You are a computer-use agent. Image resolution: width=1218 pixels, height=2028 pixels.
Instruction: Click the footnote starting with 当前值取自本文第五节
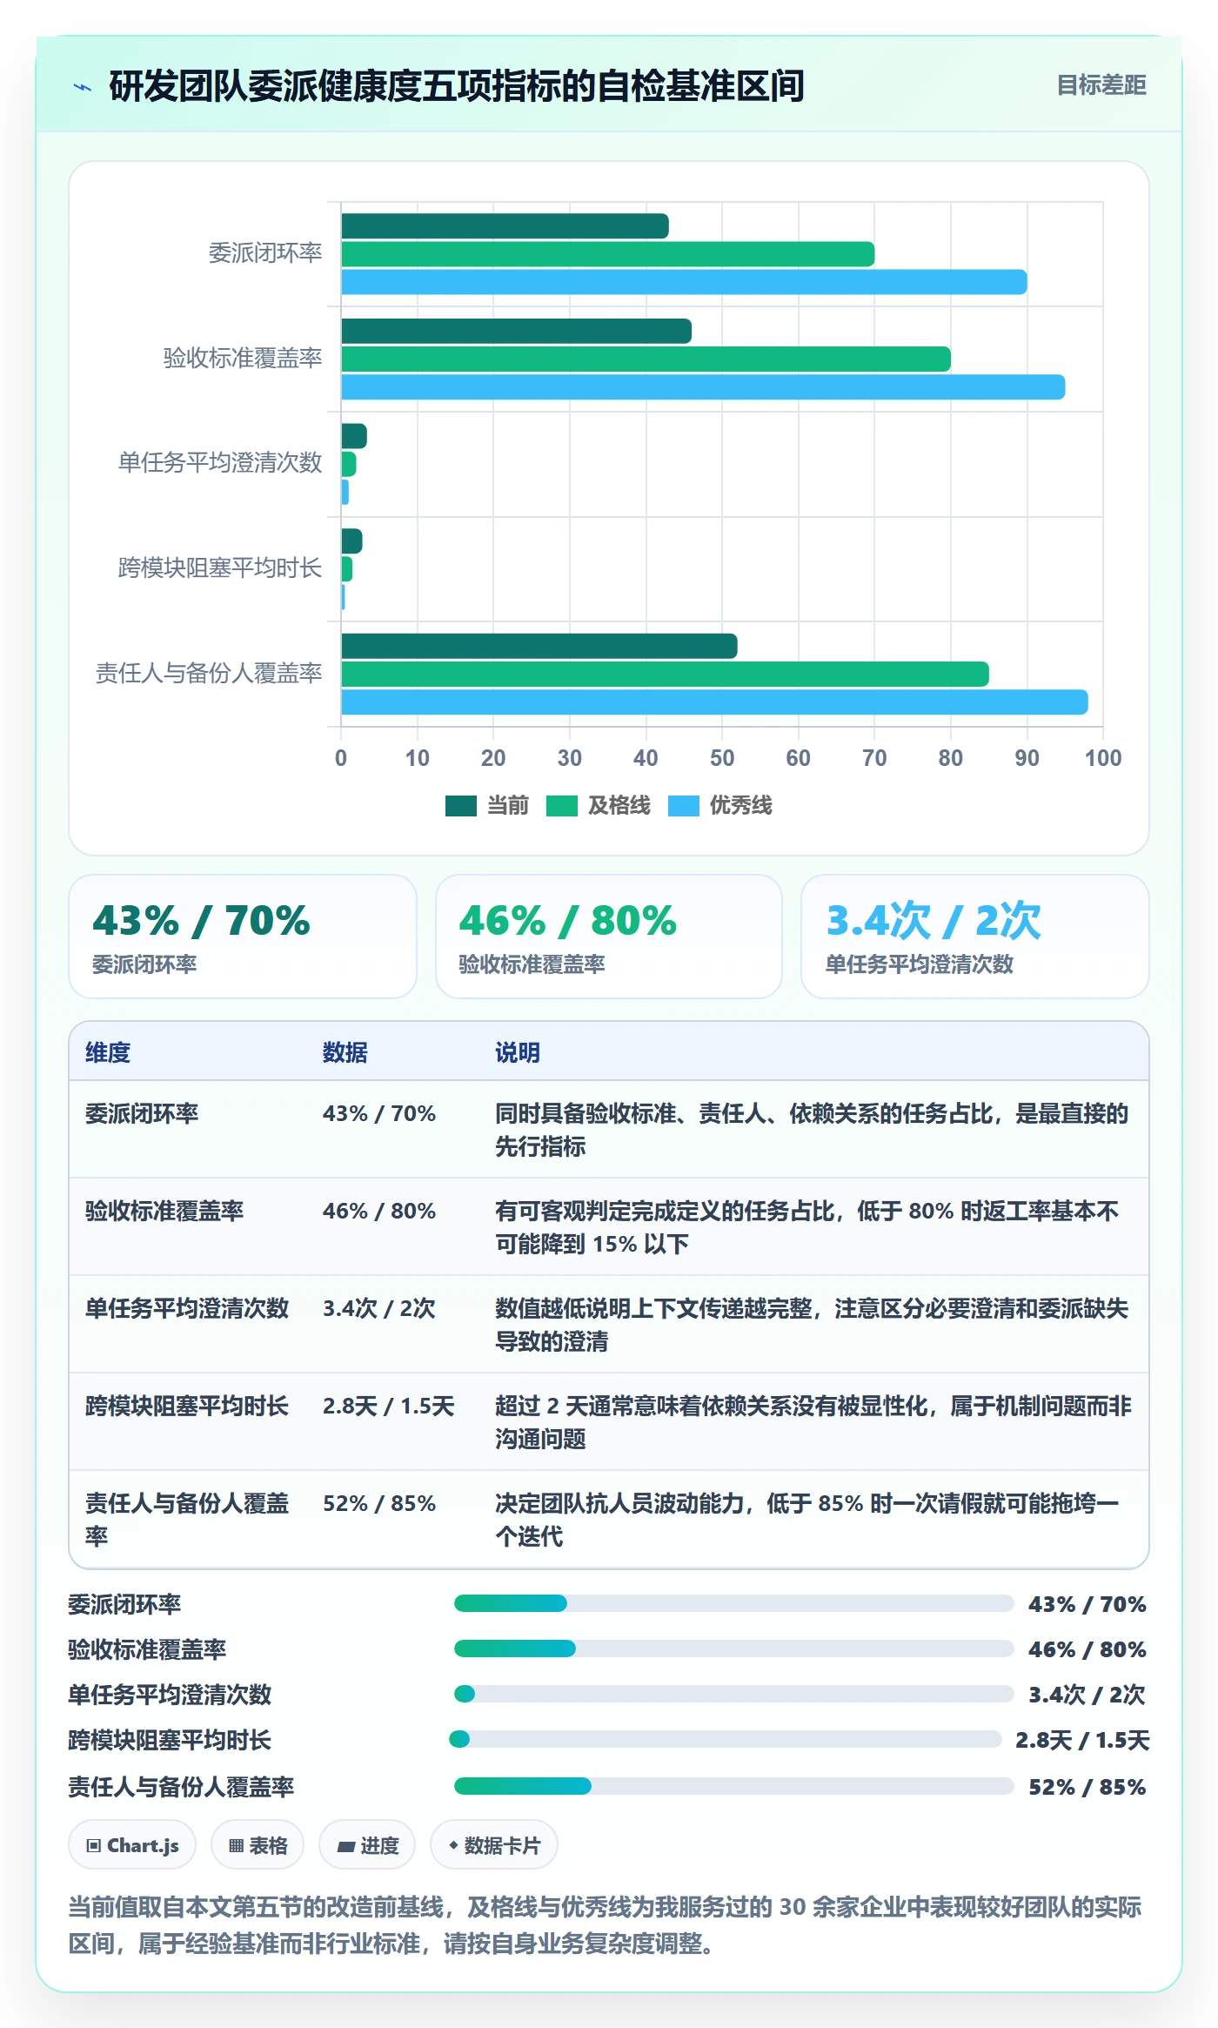coord(606,1924)
